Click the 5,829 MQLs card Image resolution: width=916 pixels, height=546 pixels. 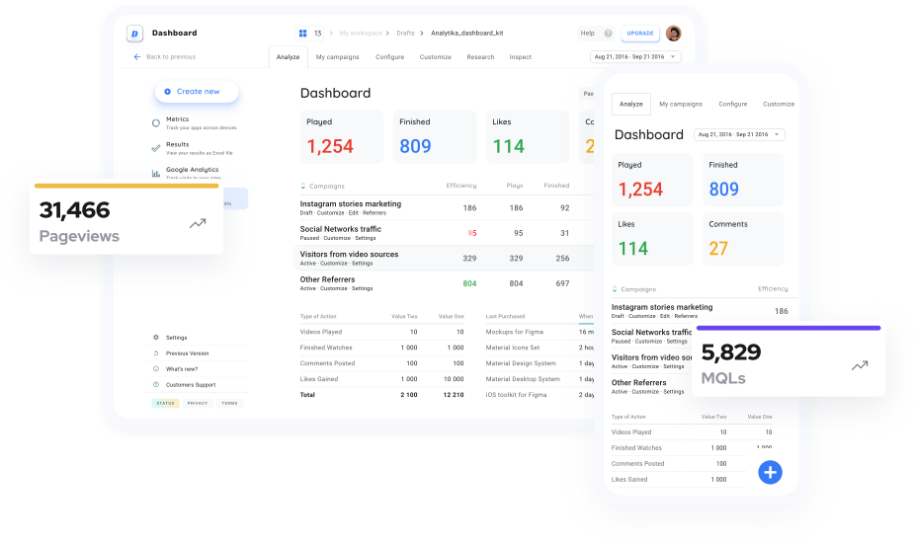coord(789,361)
